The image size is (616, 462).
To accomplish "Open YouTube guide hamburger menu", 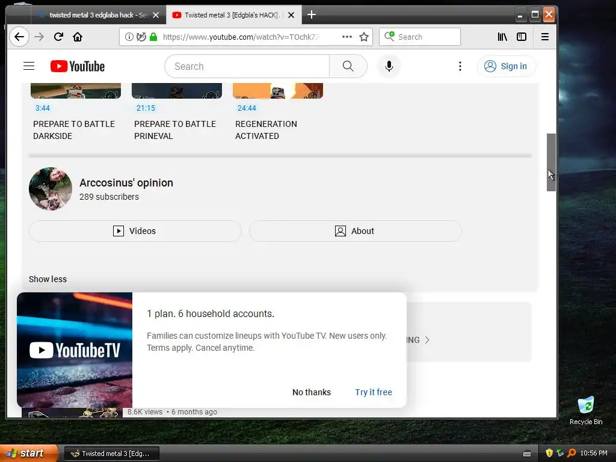I will [29, 66].
